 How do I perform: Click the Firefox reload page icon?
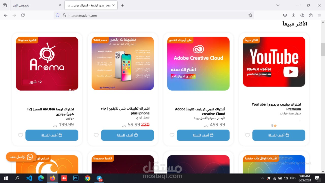click(23, 15)
